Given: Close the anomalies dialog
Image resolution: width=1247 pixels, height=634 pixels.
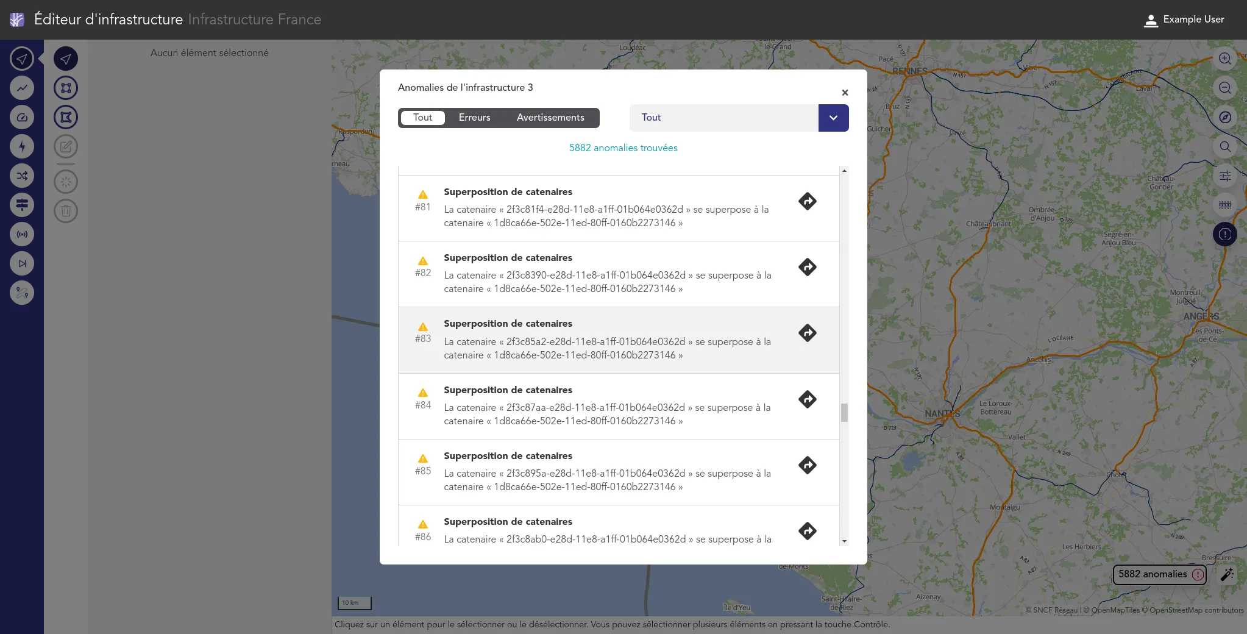Looking at the screenshot, I should [x=845, y=93].
